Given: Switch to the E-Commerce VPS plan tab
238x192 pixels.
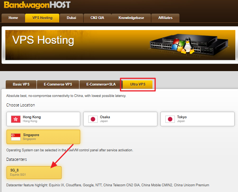Looking at the screenshot, I should tap(58, 84).
